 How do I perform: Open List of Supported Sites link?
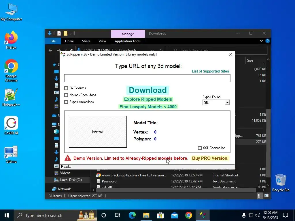click(210, 71)
